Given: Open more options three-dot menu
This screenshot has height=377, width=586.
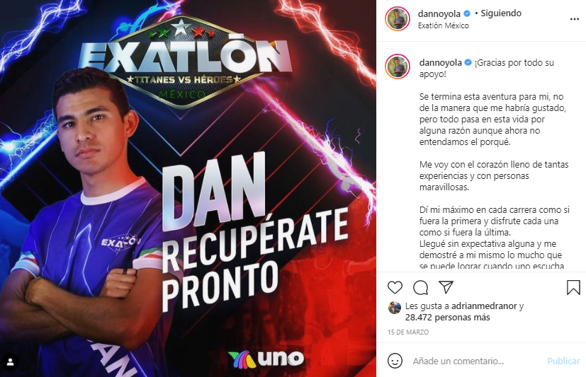Looking at the screenshot, I should 575,19.
